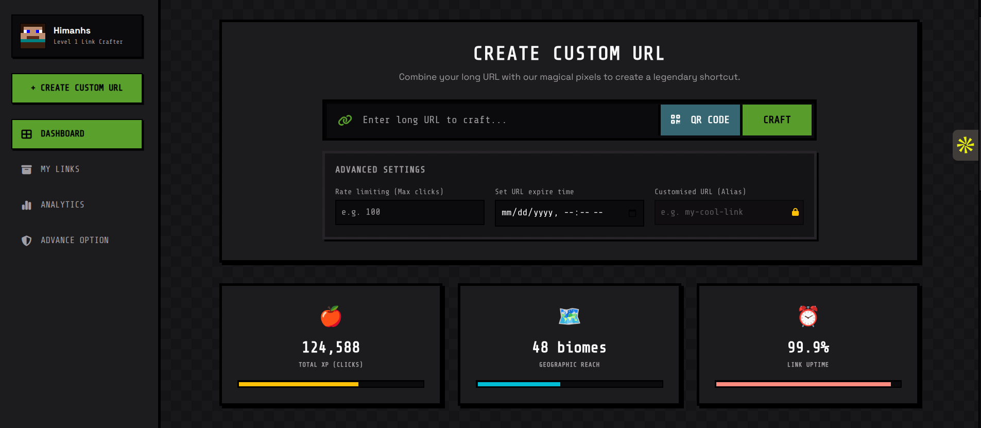Click the Analytics bar chart icon

[x=27, y=205]
